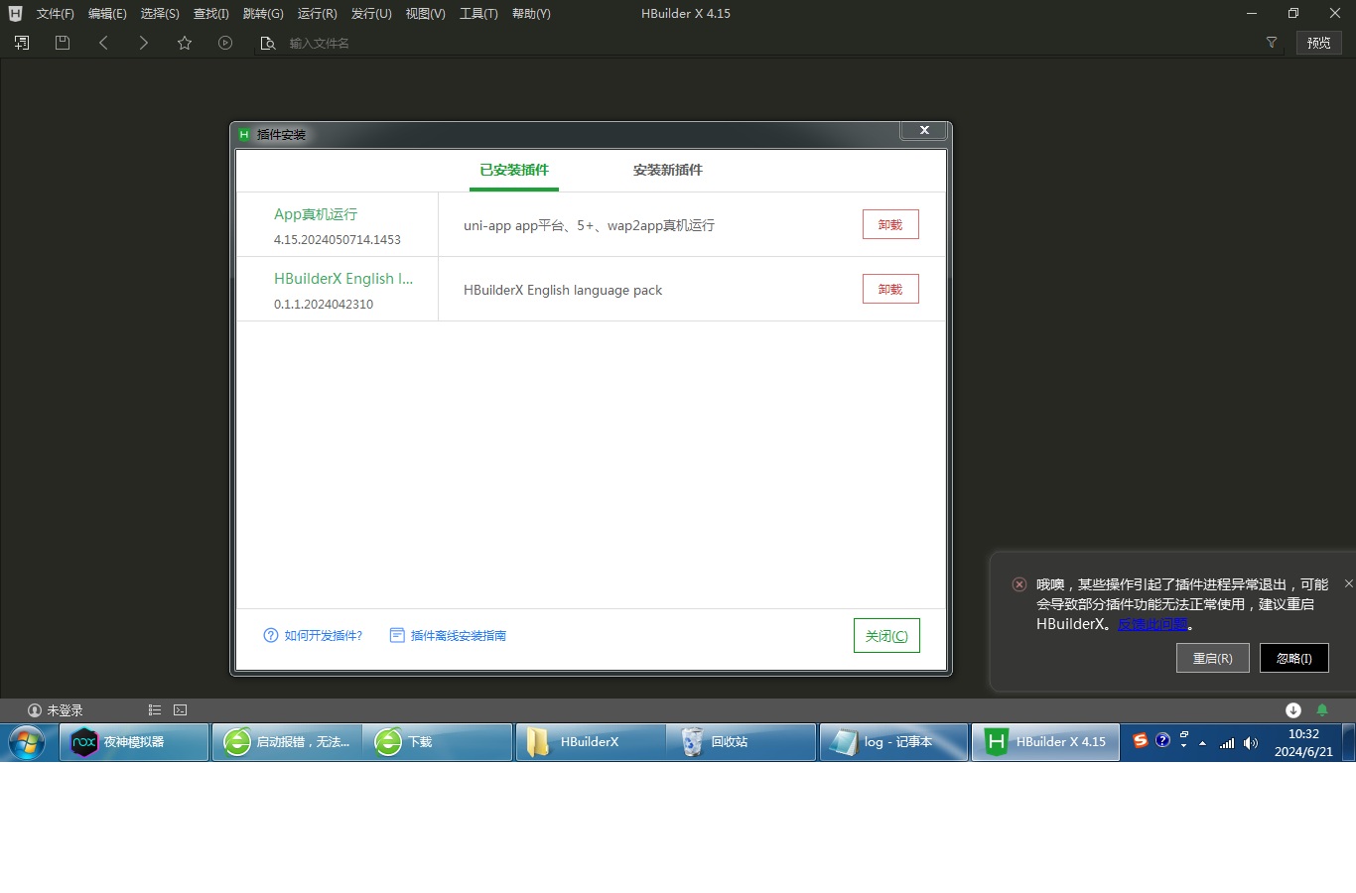Screen dimensions: 1356x893
Task: Open 夜神模拟器 in taskbar
Action: coord(134,742)
